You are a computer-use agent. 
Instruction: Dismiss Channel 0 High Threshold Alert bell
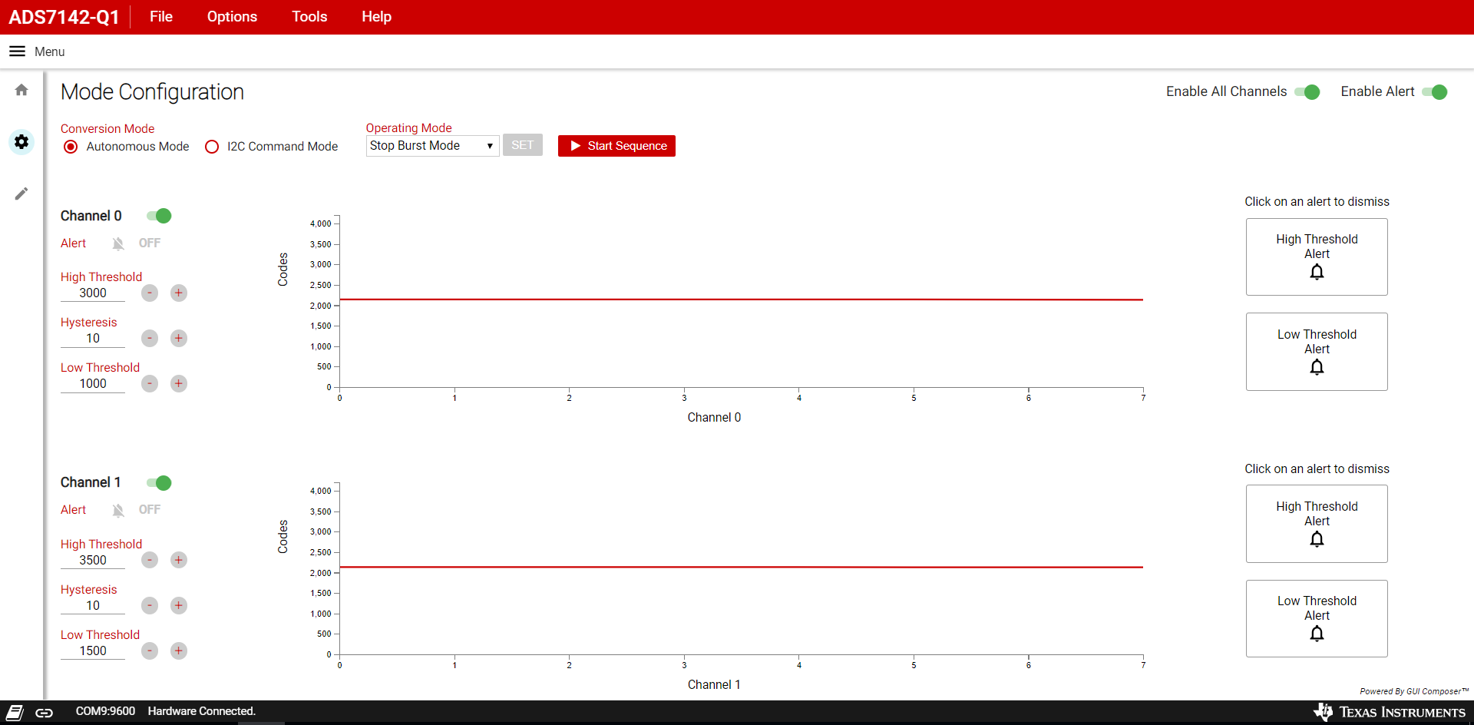coord(1317,272)
